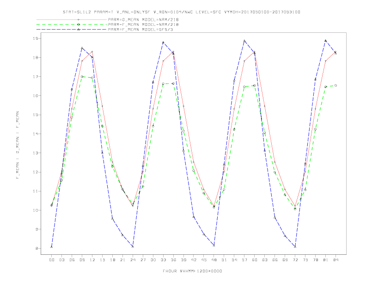Click forecast hour 03 on the x-axis
Image resolution: width=366 pixels, height=283 pixels.
tap(61, 260)
